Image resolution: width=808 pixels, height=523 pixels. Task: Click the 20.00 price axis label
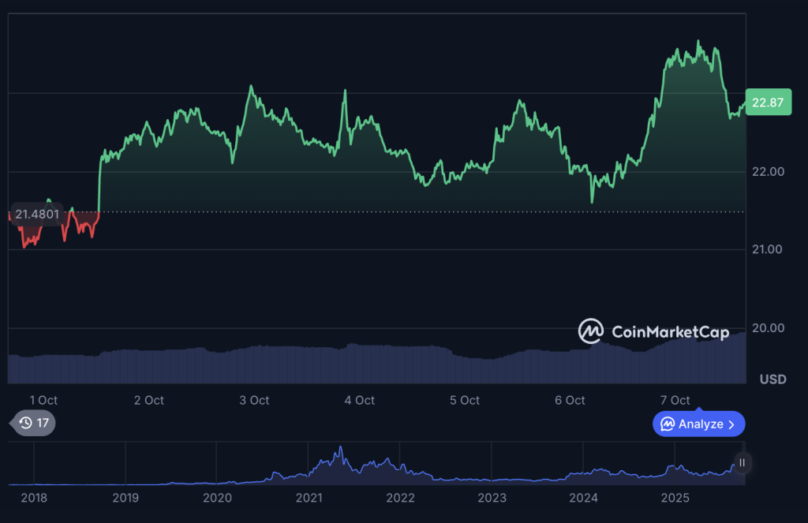[x=767, y=328]
